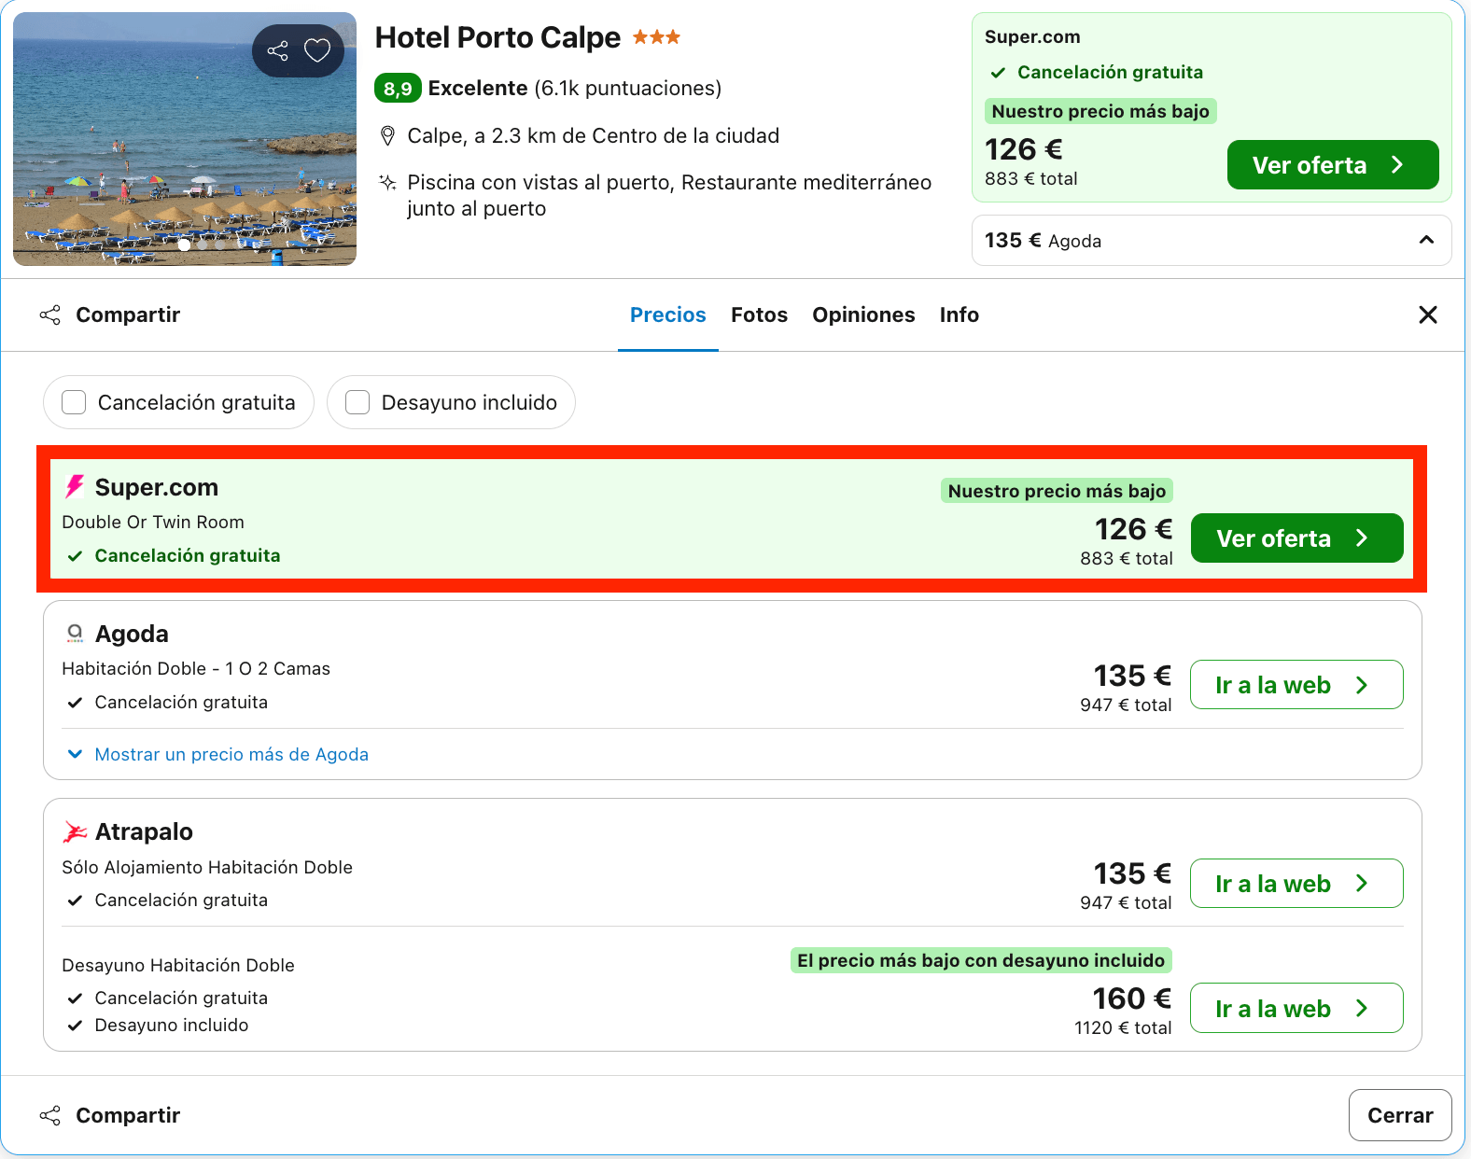Click Ir a la web for Atrapalo 135 €

[1296, 883]
